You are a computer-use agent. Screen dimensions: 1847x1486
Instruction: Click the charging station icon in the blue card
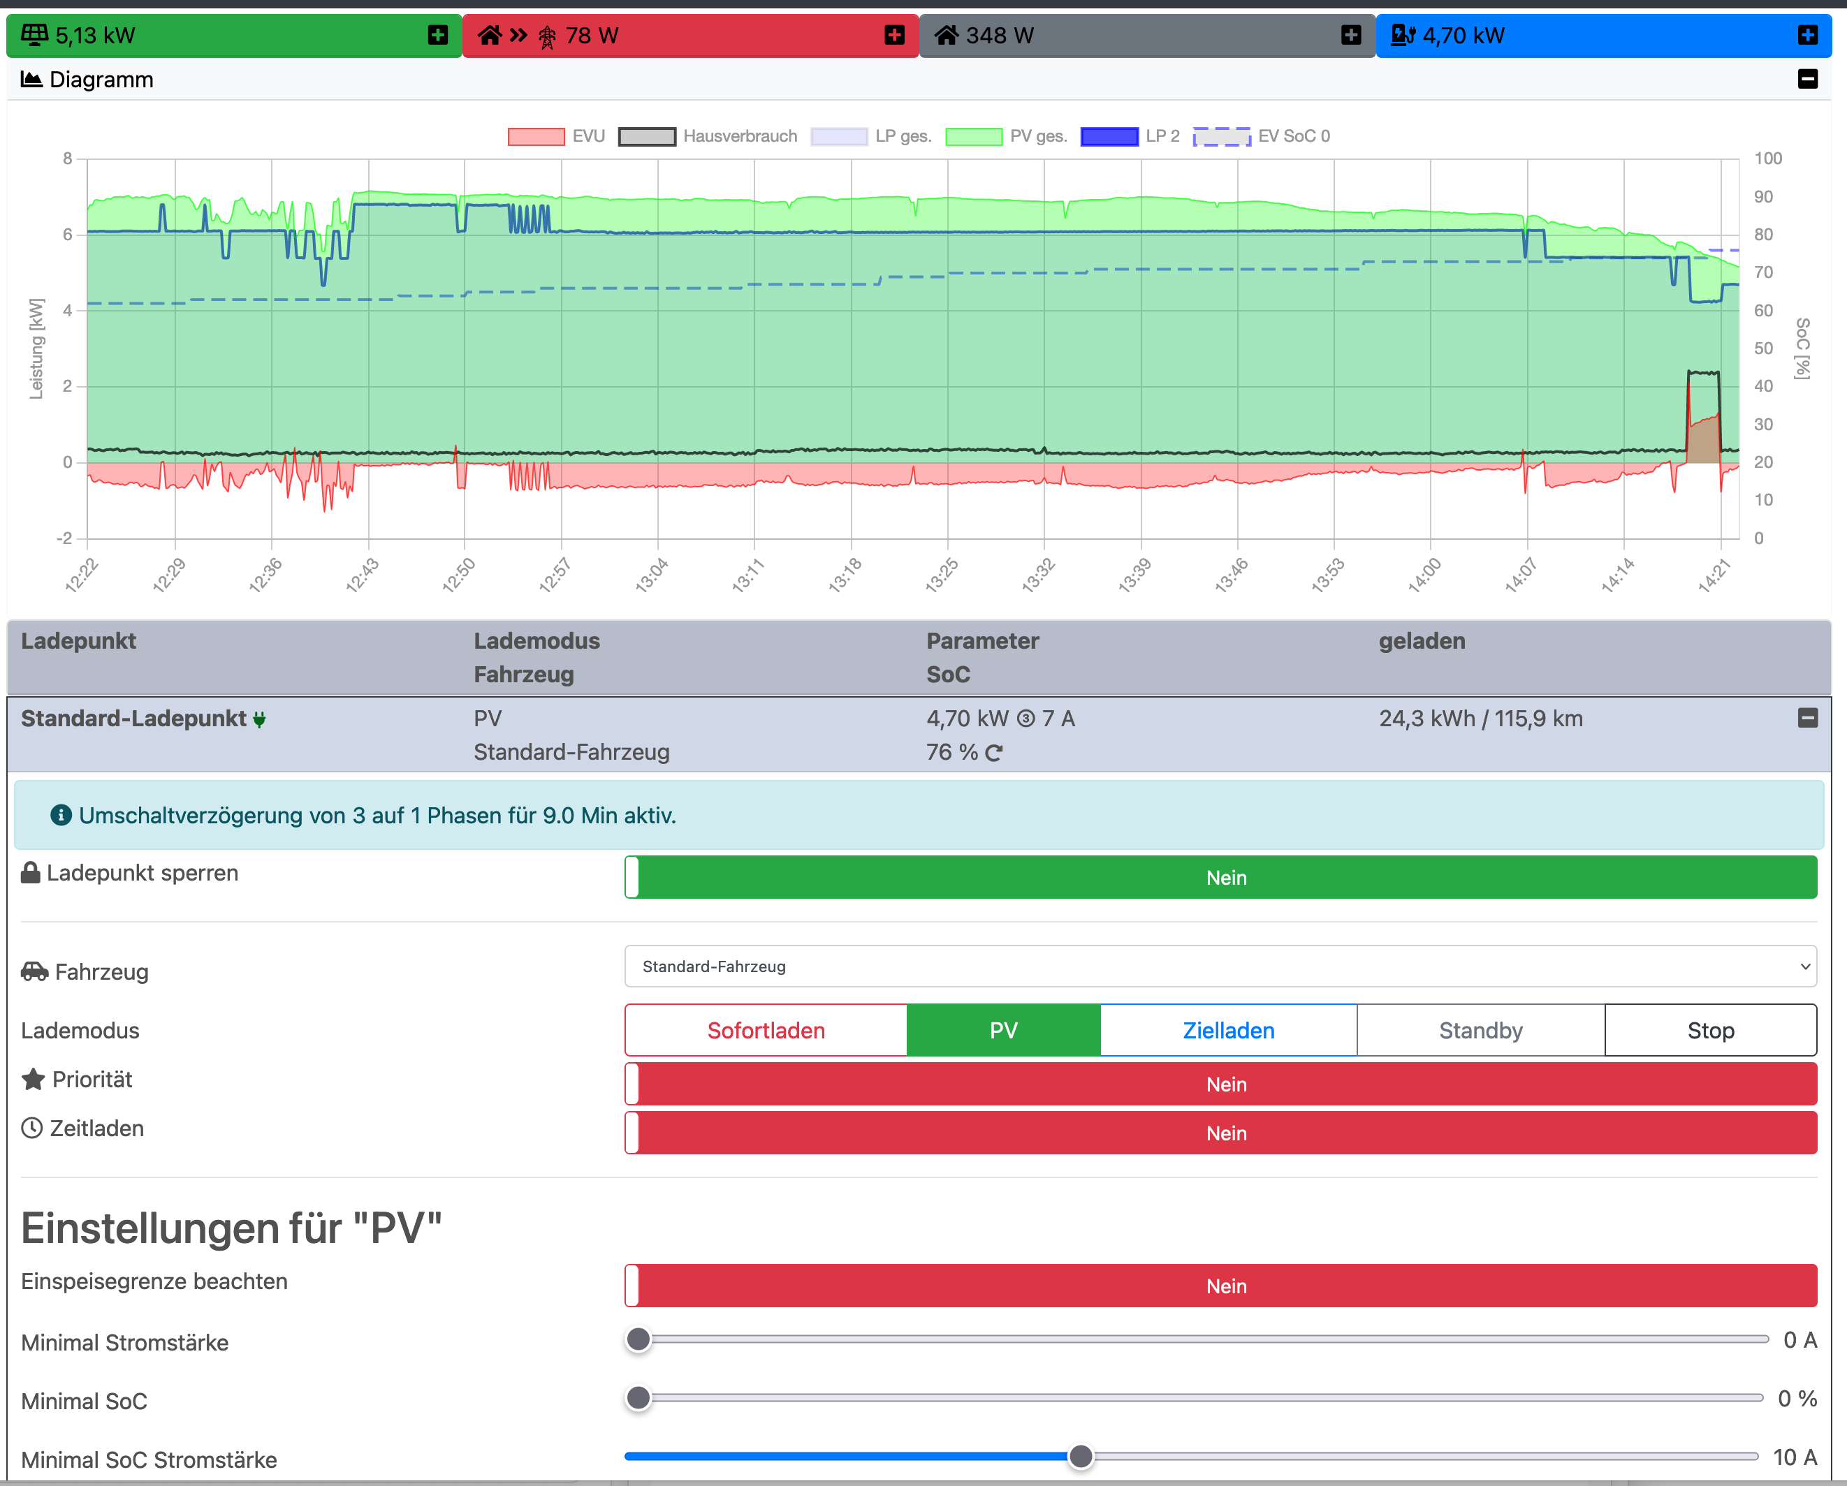click(x=1403, y=35)
